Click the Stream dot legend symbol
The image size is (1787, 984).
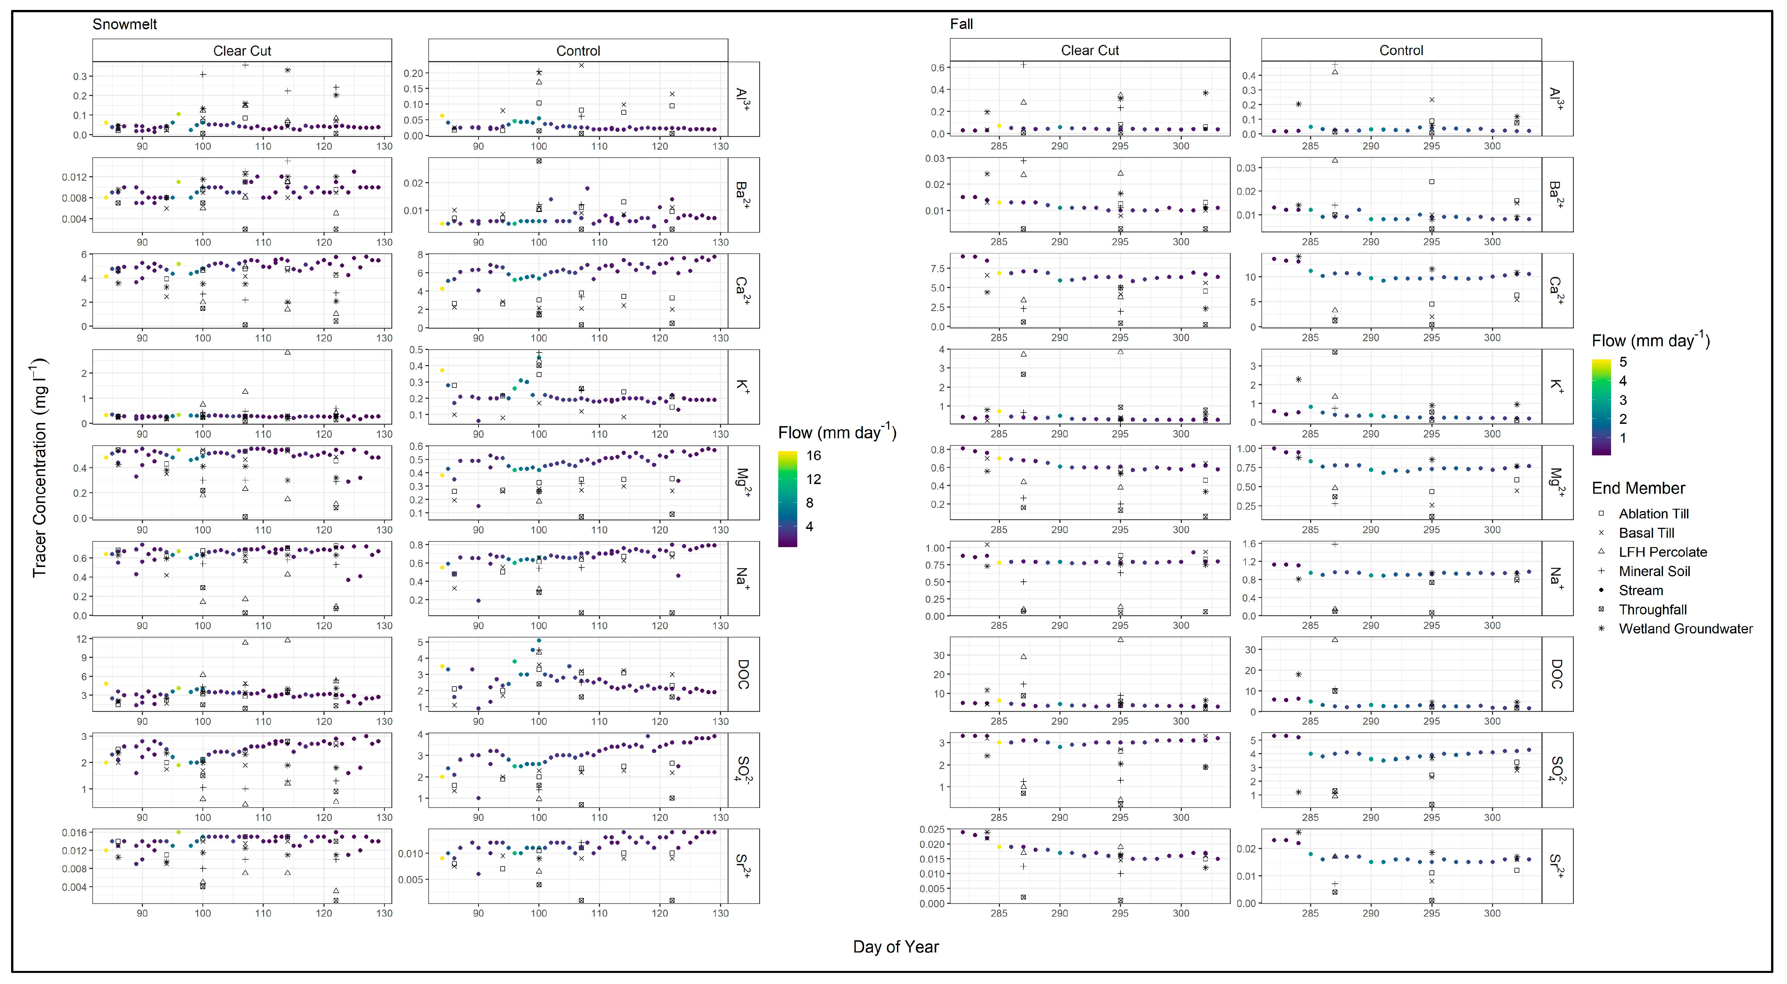[x=1601, y=590]
